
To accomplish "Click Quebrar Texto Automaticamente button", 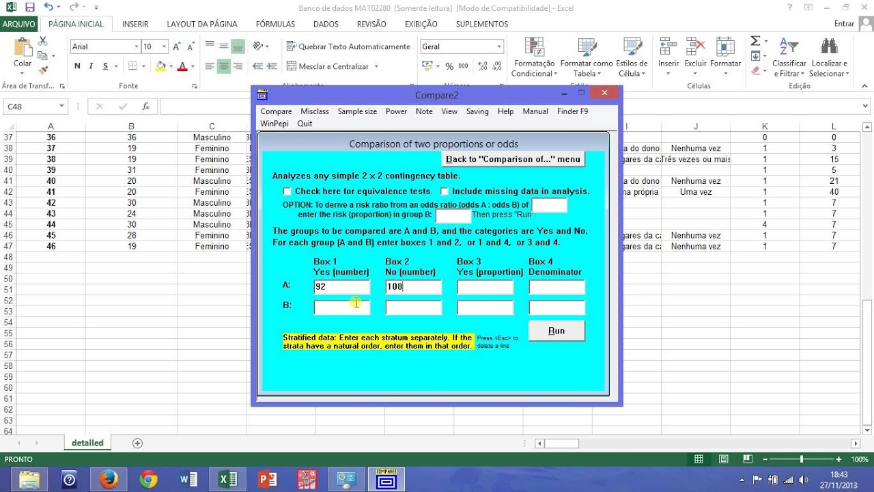I will click(349, 46).
